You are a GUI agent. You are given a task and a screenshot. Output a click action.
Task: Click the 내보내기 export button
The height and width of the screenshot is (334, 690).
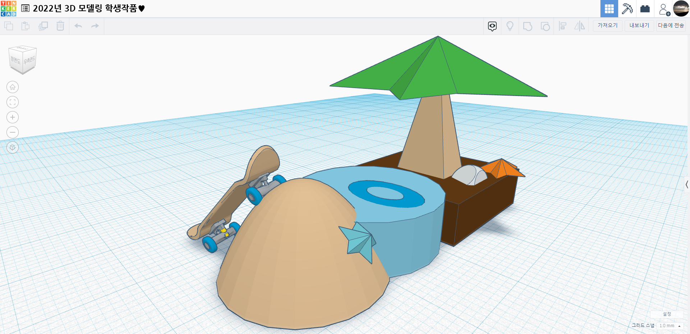pyautogui.click(x=639, y=26)
